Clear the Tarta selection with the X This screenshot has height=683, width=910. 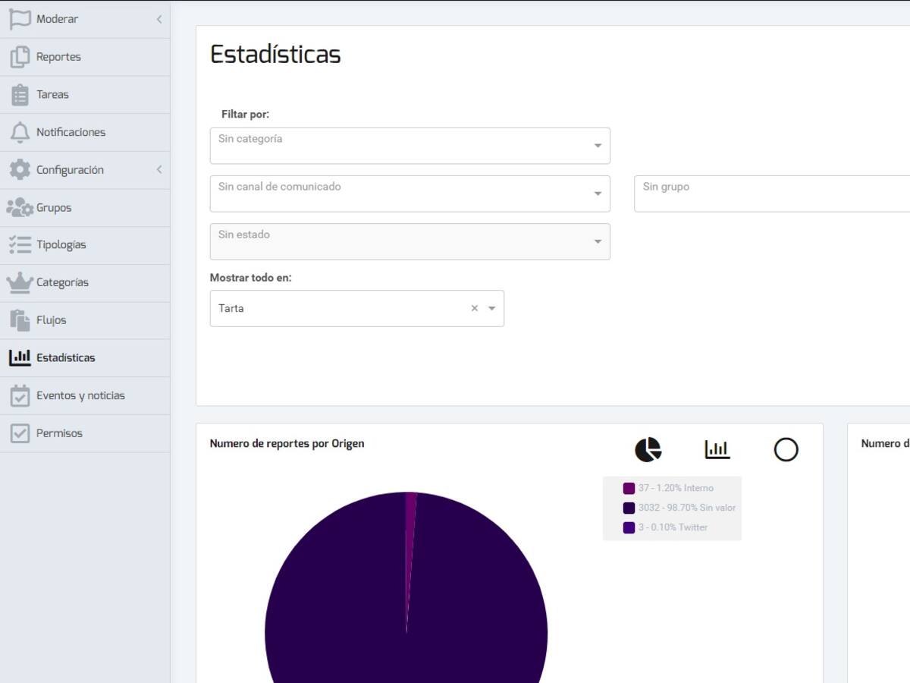click(x=475, y=308)
